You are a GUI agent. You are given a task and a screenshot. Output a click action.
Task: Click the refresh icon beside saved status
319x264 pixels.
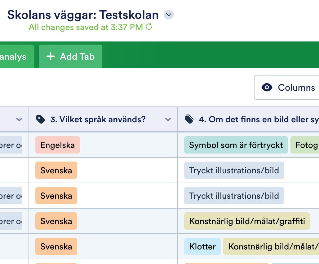coord(149,27)
